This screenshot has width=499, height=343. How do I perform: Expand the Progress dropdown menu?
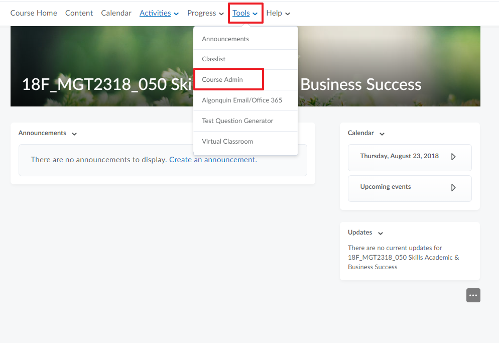coord(205,13)
